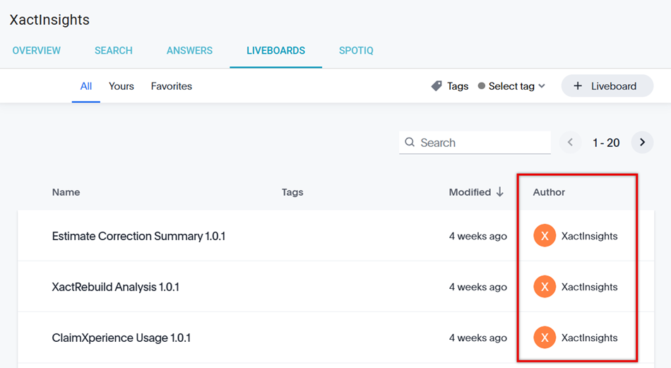The image size is (671, 368).
Task: Show Yours liveboards filter
Action: point(121,86)
